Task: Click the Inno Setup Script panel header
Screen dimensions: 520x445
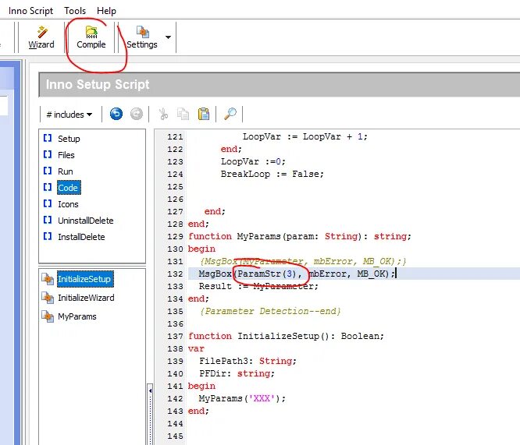Action: point(280,85)
